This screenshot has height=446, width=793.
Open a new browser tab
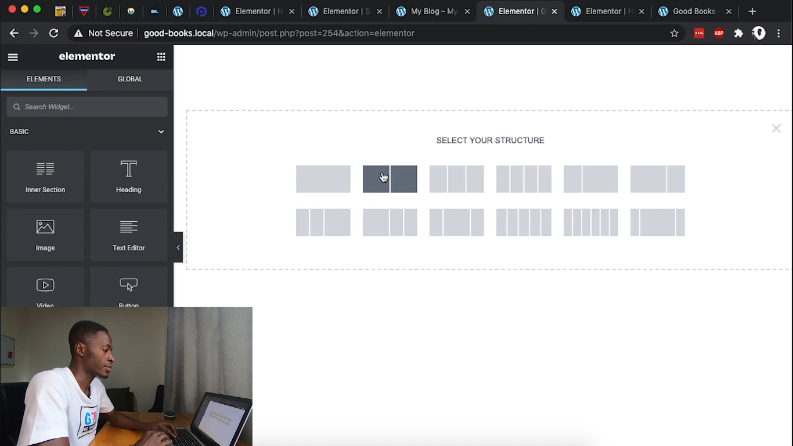(752, 11)
